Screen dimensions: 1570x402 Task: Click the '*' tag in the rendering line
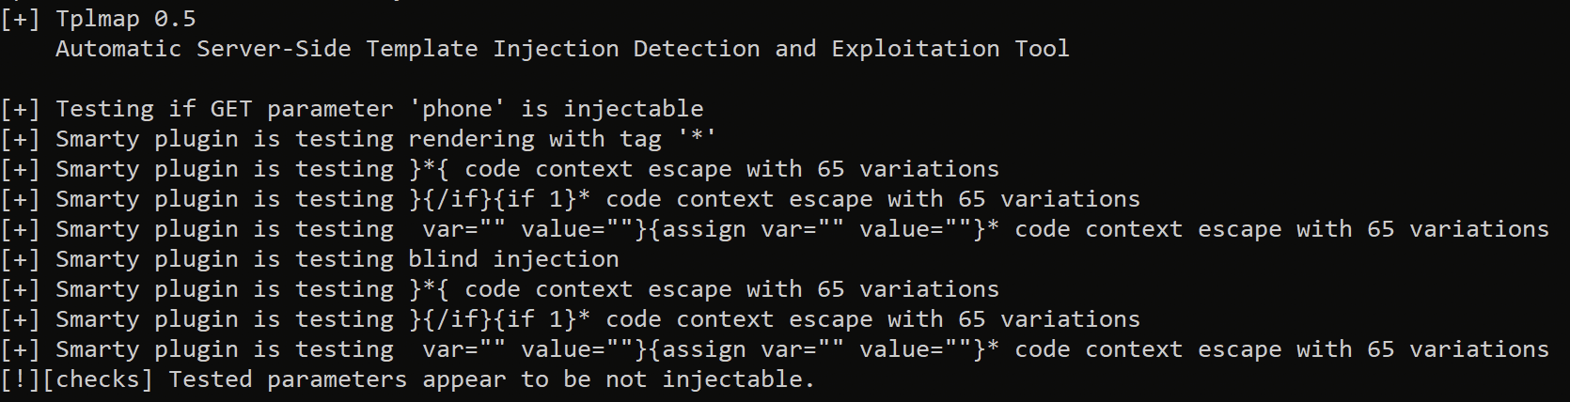tap(697, 139)
